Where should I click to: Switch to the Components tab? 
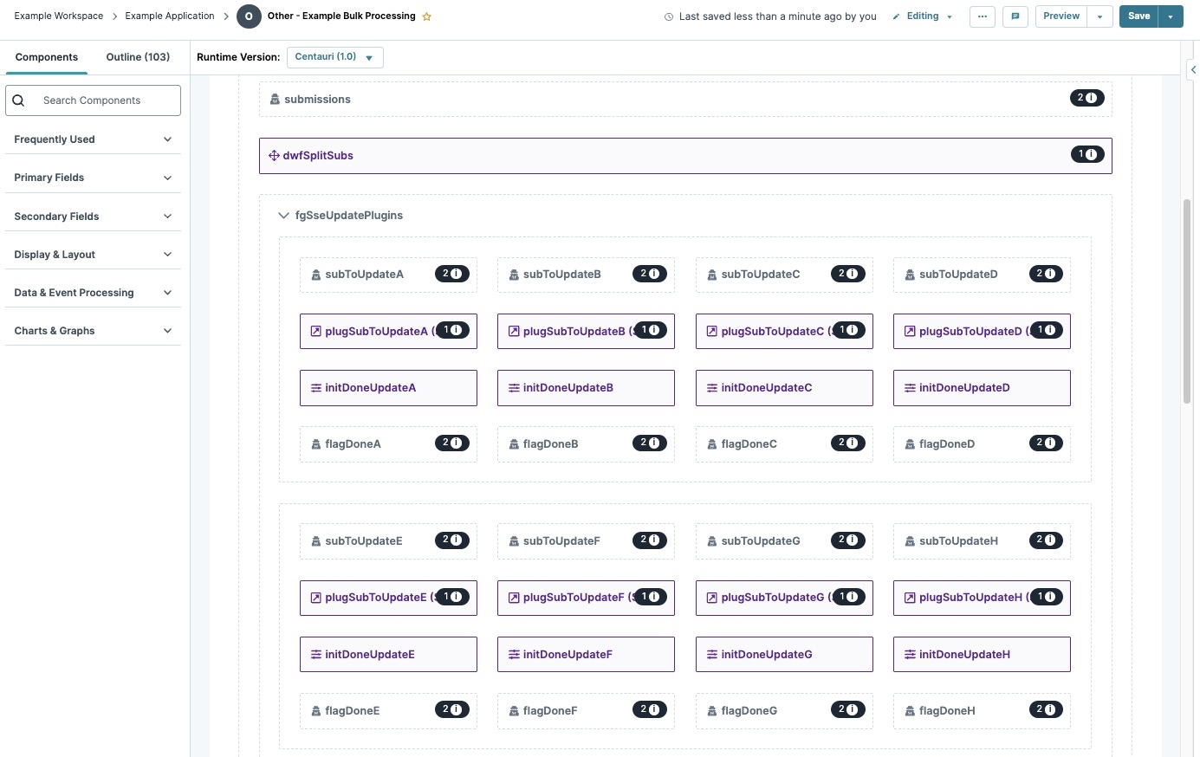pyautogui.click(x=47, y=57)
